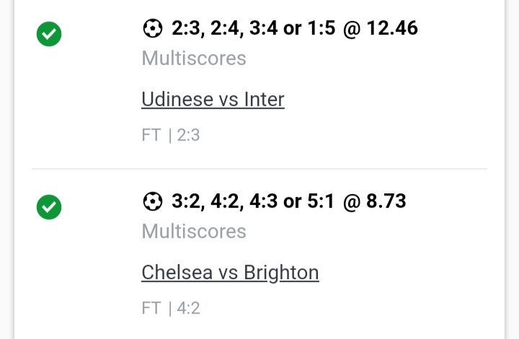Tap the FT label under Chelsea vs Brighton
Screen dimensions: 519x339
(x=151, y=308)
